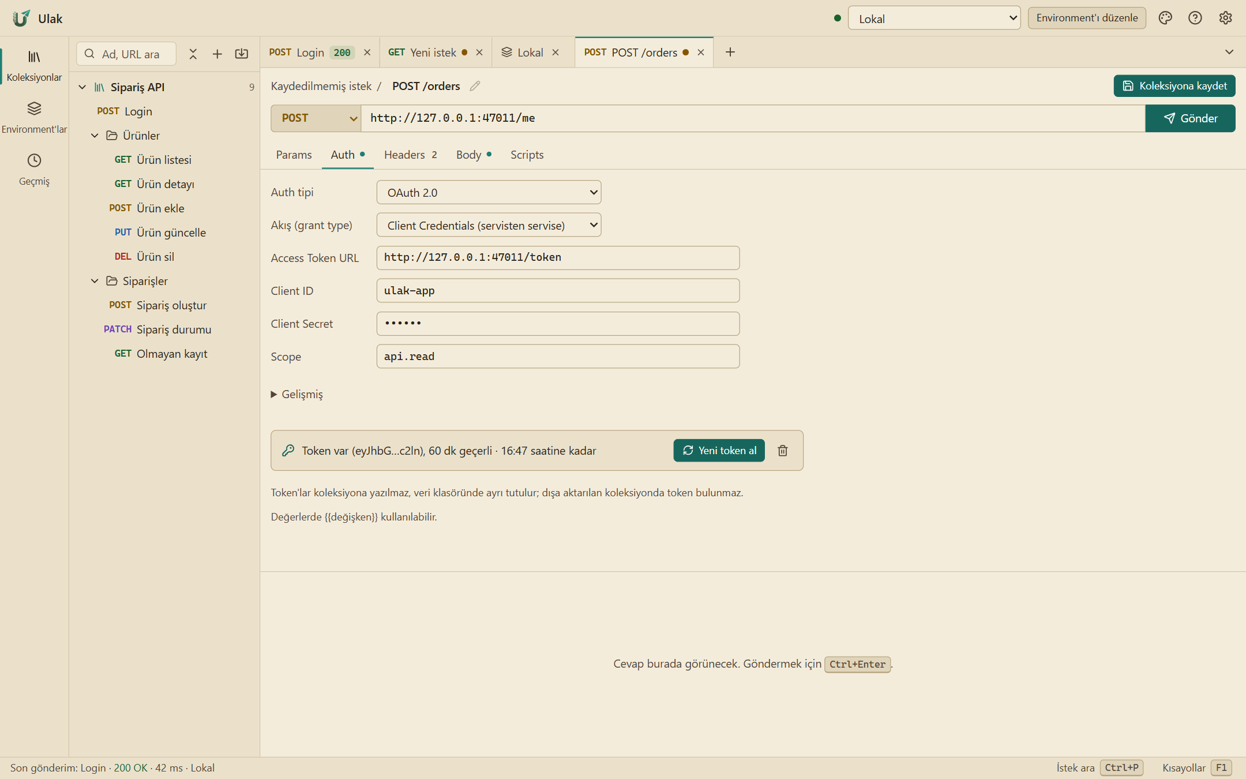Screen dimensions: 1246x779
Task: Click the Access Token URL field
Action: pyautogui.click(x=558, y=258)
